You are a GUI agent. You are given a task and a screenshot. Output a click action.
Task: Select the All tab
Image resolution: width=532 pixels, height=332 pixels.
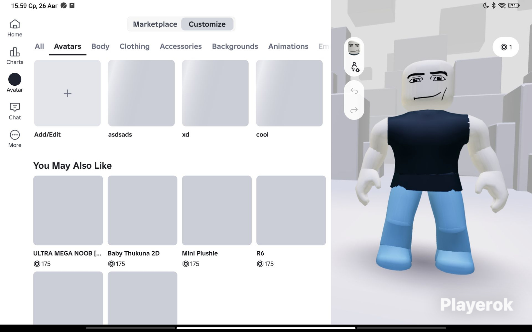coord(39,46)
